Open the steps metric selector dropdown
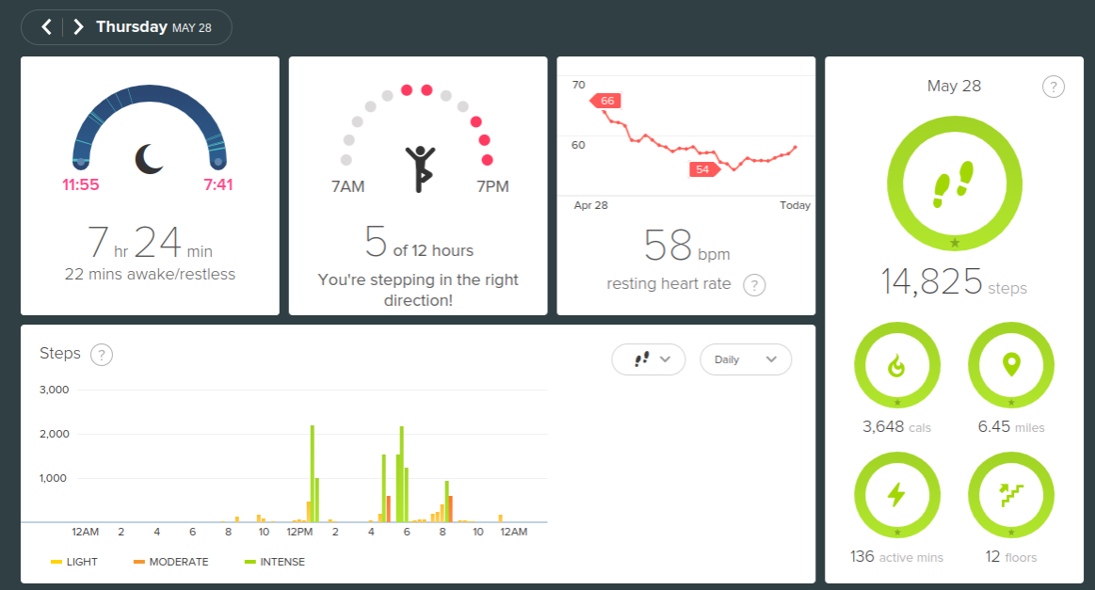The width and height of the screenshot is (1095, 590). 648,359
